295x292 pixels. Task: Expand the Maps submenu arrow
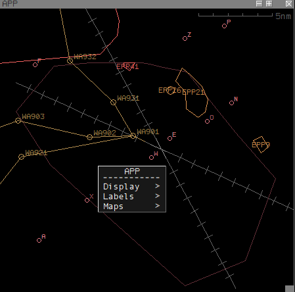click(x=157, y=206)
